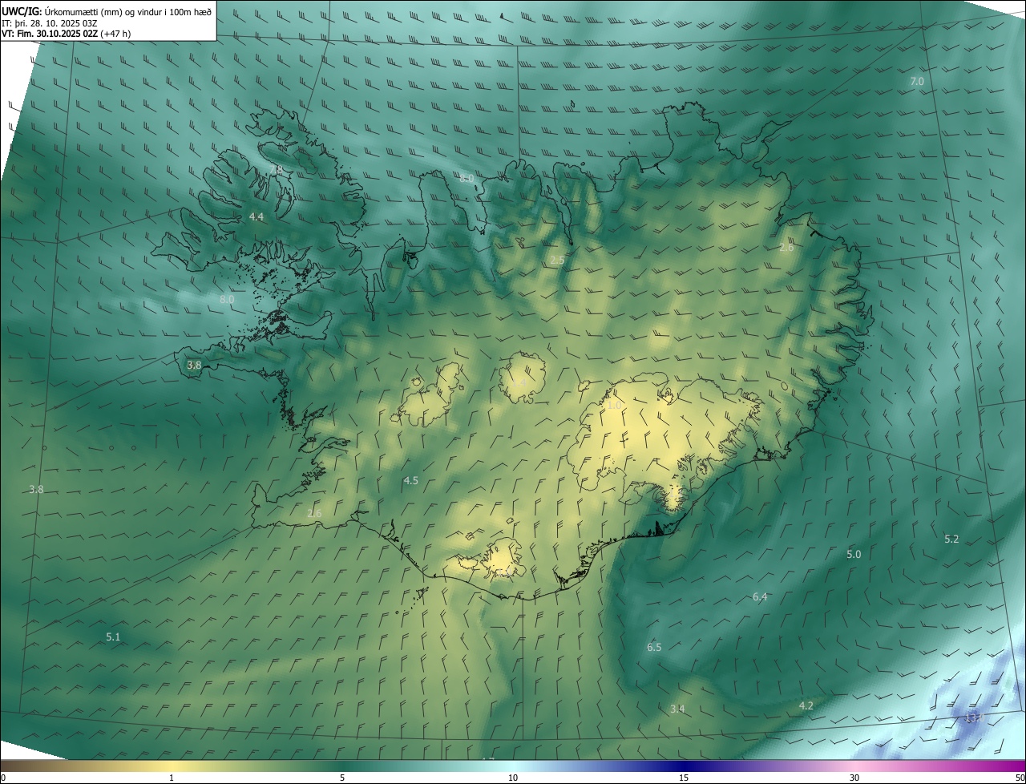
Task: Click the colorbar tick label 0
Action: (x=3, y=778)
